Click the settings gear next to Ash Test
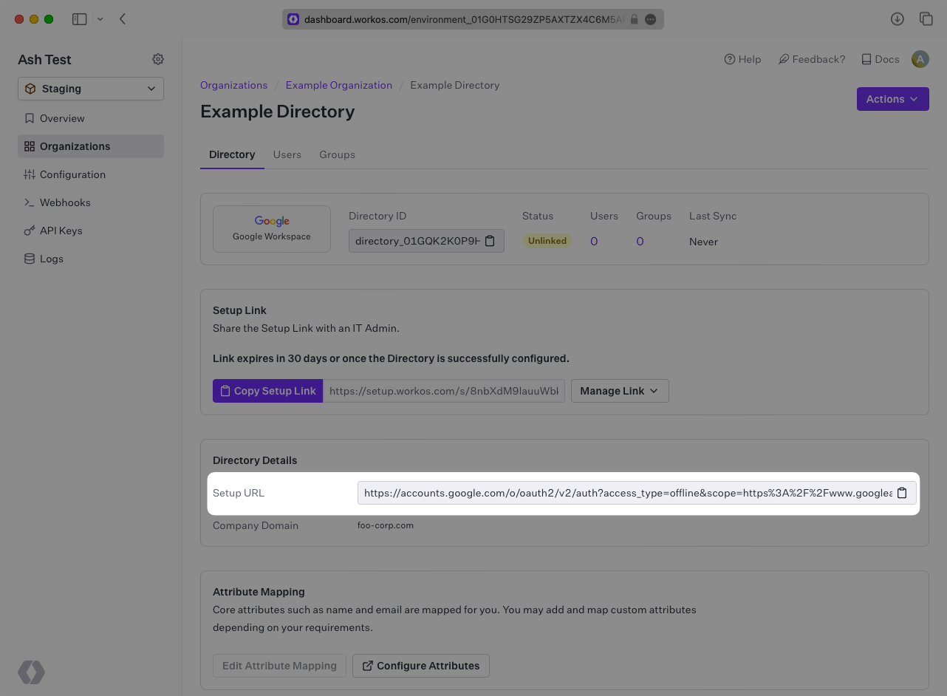The image size is (947, 696). pos(158,59)
